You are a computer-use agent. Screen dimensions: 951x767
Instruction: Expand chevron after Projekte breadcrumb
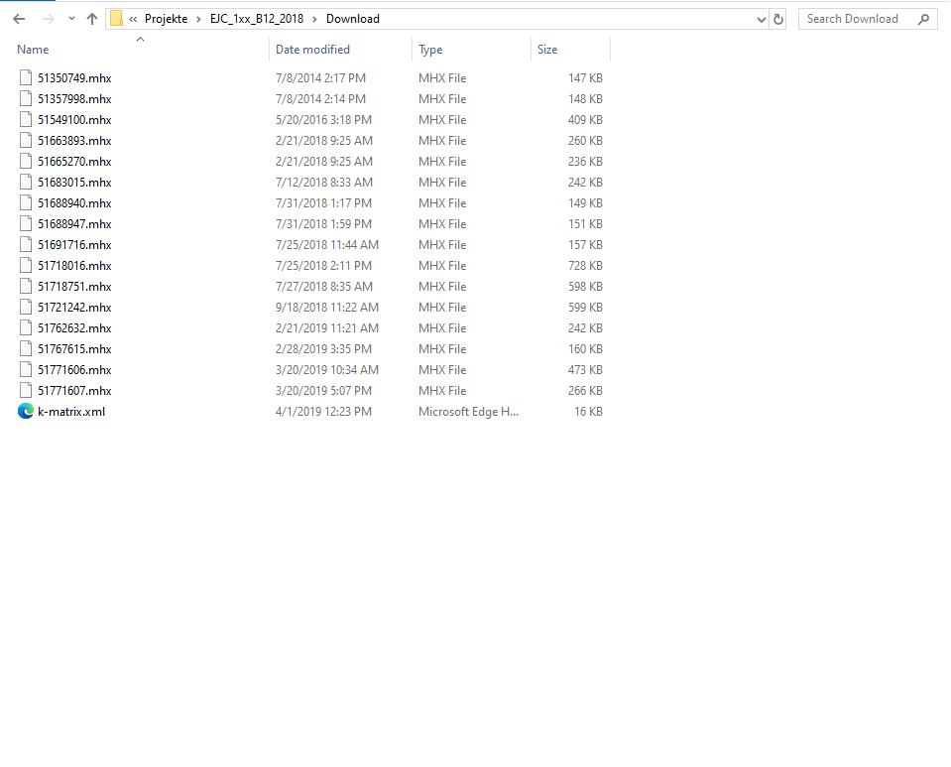[198, 19]
